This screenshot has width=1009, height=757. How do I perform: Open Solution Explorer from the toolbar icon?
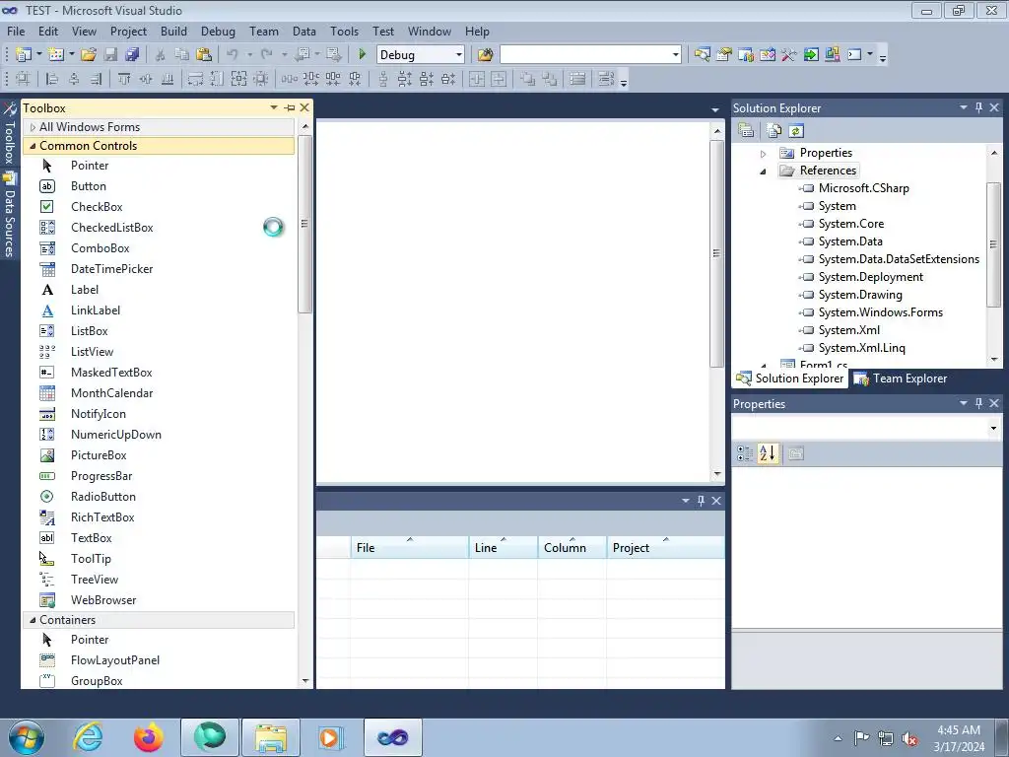(702, 55)
